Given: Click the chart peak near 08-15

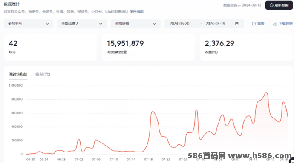Looking at the screenshot, I should coord(266,93).
